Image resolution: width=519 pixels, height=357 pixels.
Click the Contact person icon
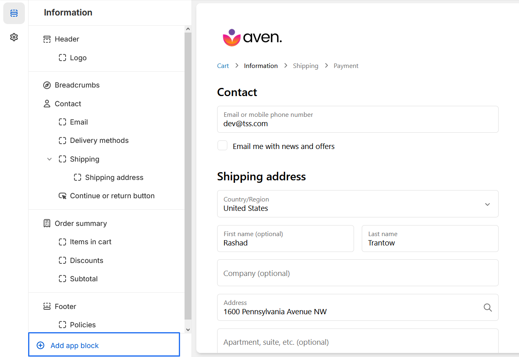click(47, 104)
